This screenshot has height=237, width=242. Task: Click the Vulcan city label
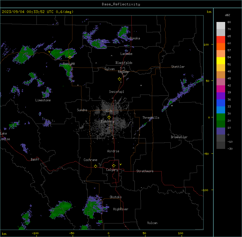(x=152, y=223)
